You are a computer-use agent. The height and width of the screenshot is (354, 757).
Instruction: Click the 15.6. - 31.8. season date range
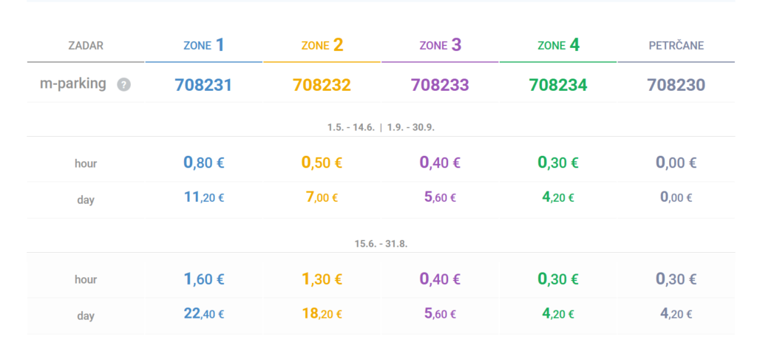(x=381, y=243)
